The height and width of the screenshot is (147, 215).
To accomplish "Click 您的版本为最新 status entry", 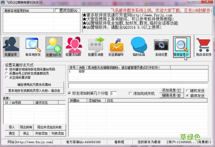I will point(149,142).
